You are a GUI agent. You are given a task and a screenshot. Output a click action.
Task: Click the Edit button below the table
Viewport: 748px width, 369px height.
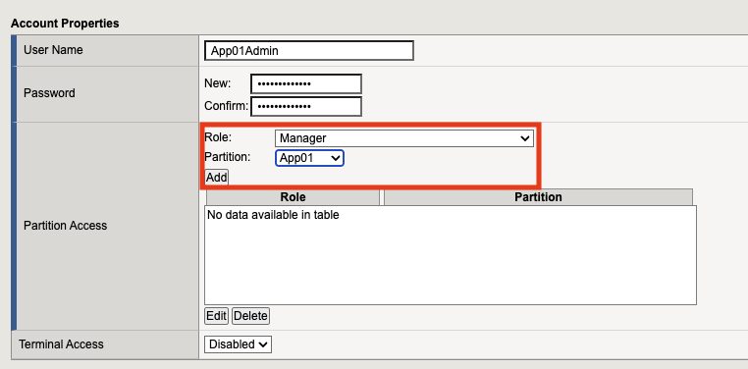(x=216, y=316)
